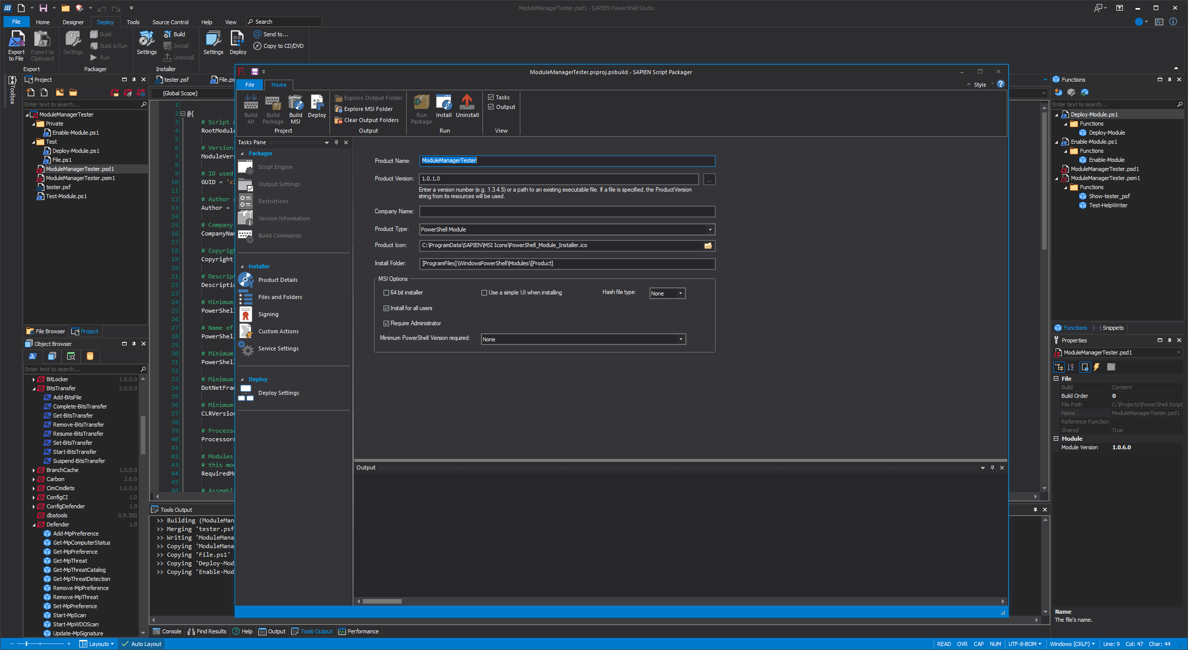Screen dimensions: 1188x650
Task: Click Installer Build in main ribbon
Action: click(x=175, y=34)
